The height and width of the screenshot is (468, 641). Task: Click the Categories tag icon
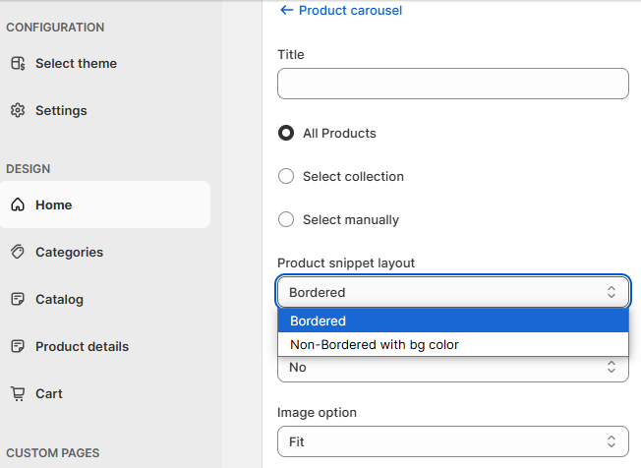[x=18, y=252]
